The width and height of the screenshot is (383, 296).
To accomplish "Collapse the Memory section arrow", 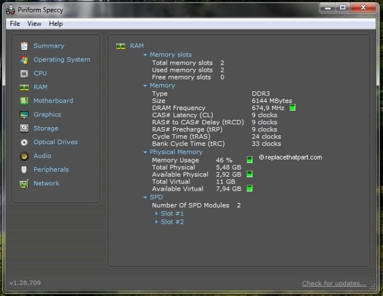I will (145, 86).
